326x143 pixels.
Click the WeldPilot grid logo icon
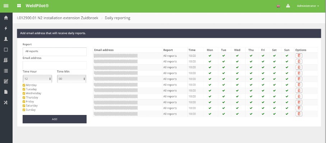pyautogui.click(x=19, y=6)
